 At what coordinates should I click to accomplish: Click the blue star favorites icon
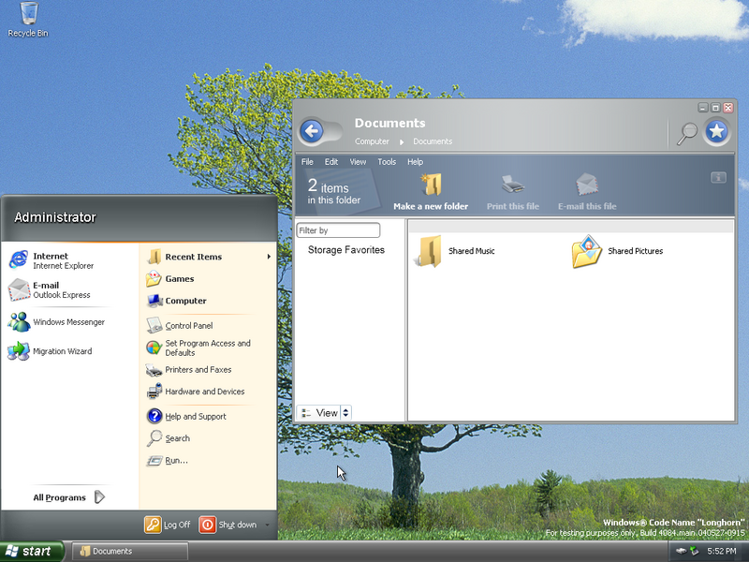716,132
